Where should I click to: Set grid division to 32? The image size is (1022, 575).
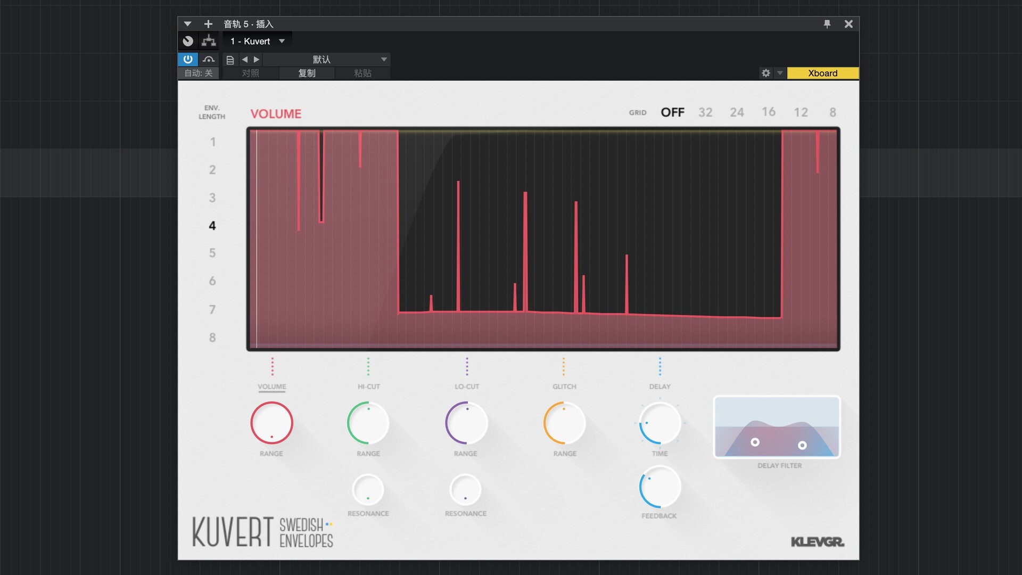tap(705, 112)
